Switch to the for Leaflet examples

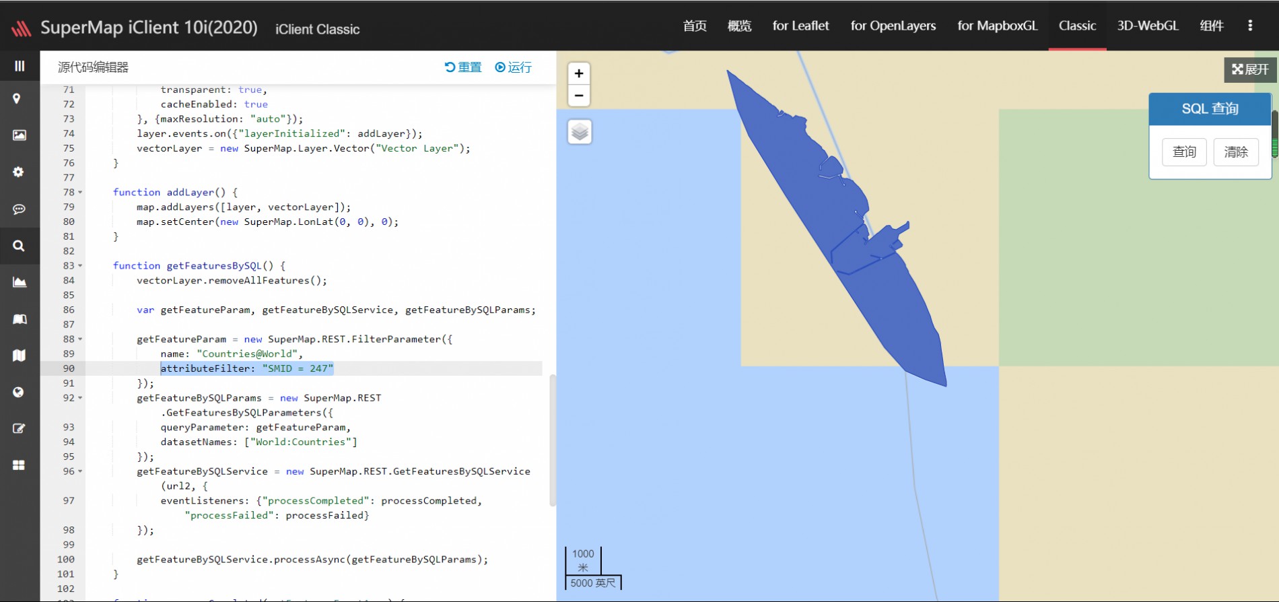pos(800,26)
